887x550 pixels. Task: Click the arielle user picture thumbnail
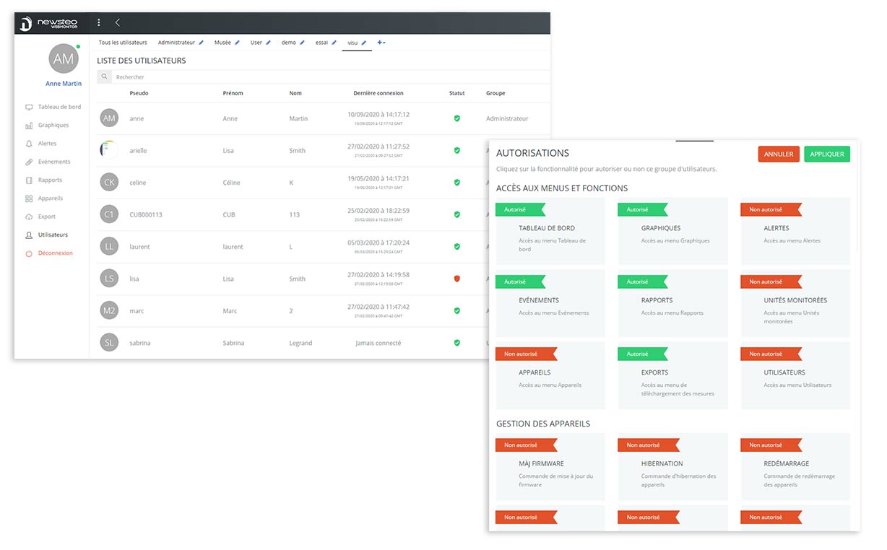(109, 150)
